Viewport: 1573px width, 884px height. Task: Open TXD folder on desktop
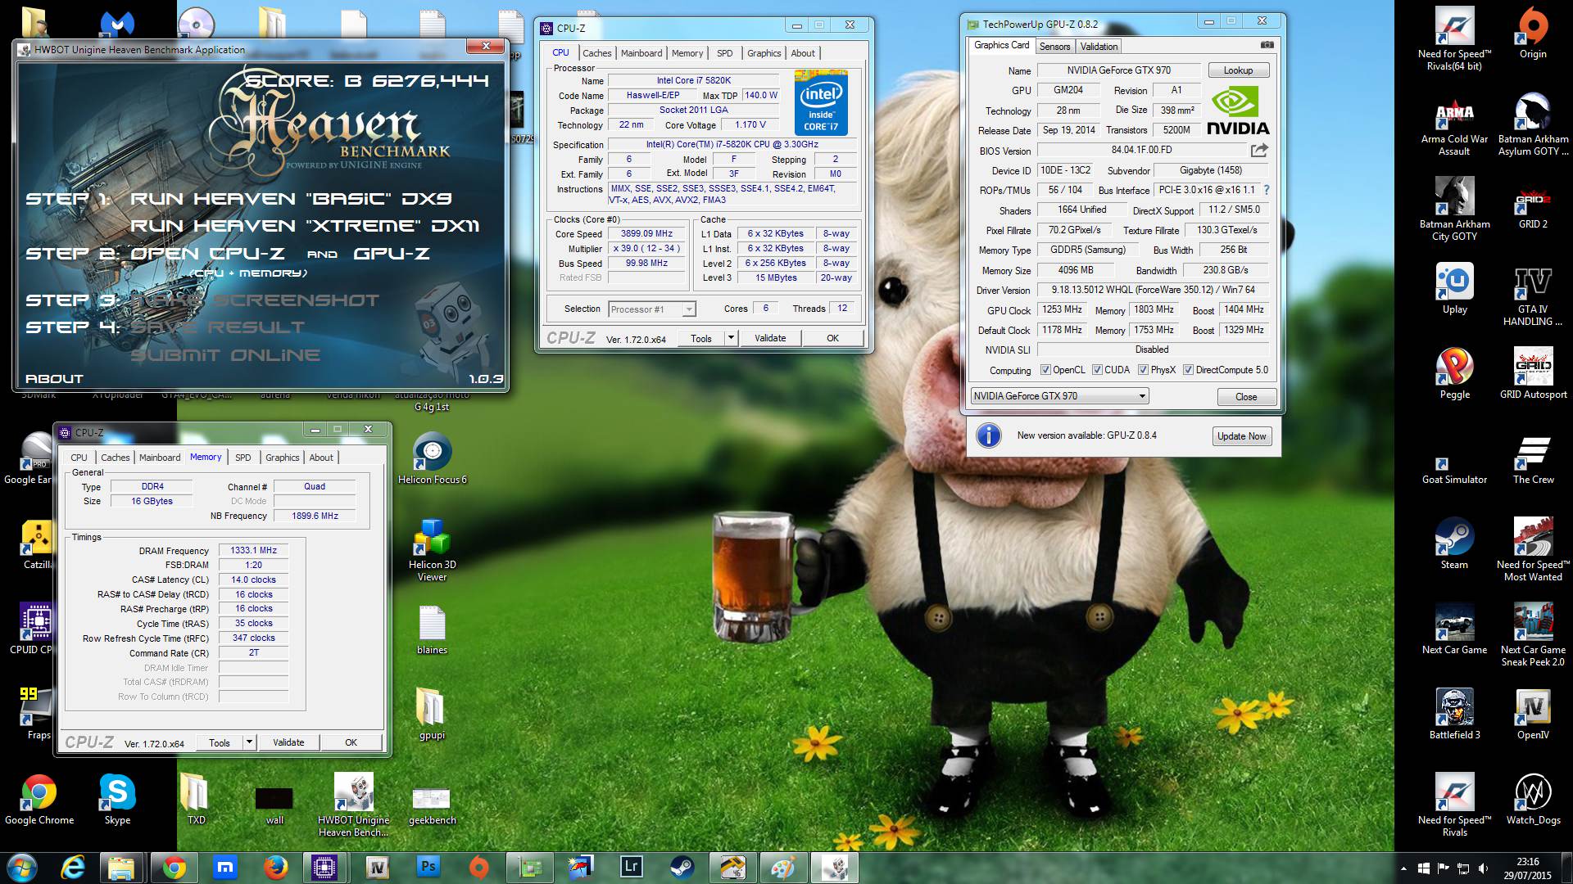pos(196,799)
